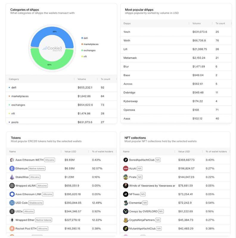The height and width of the screenshot is (238, 236).
Task: Toggle the defi legend entry in chart
Action: pyautogui.click(x=85, y=38)
